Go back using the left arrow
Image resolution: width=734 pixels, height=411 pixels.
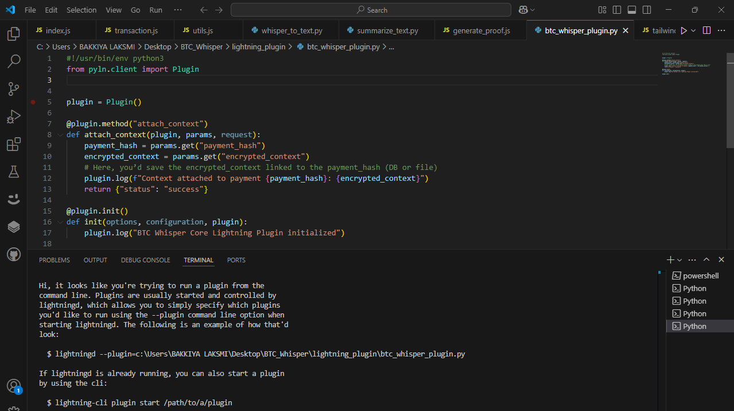click(x=204, y=10)
